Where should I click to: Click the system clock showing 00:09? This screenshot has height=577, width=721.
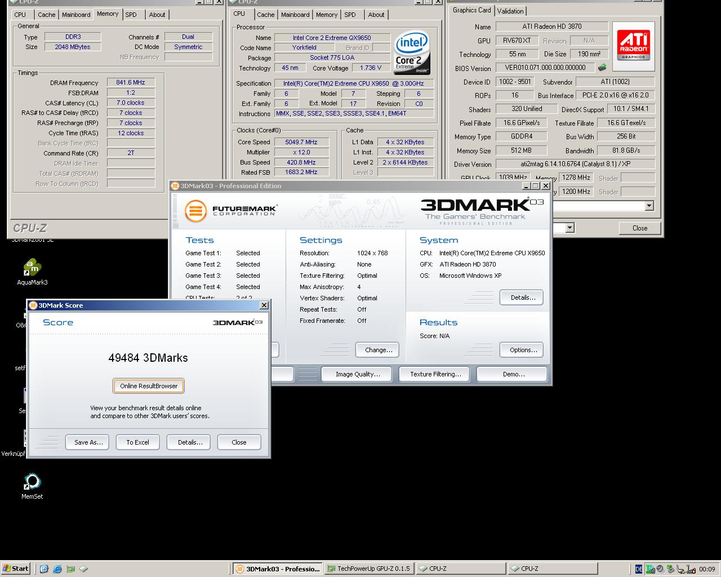click(x=707, y=569)
